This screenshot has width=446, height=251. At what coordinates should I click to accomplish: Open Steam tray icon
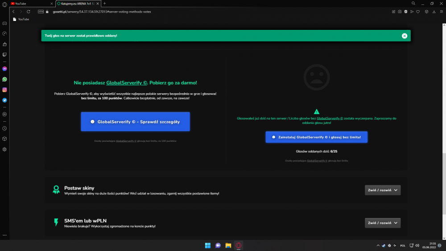[384, 246]
